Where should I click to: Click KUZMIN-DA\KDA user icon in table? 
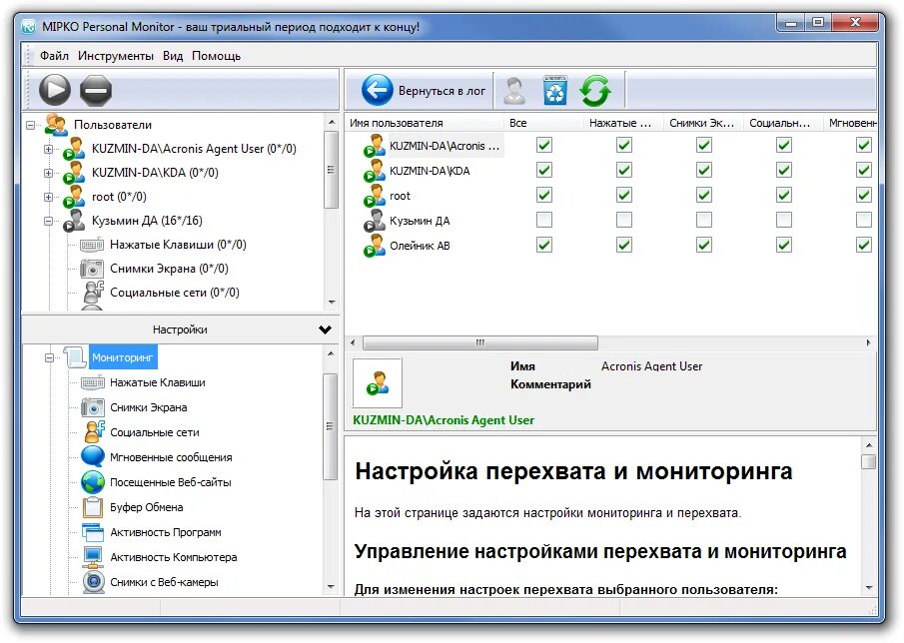(x=375, y=171)
